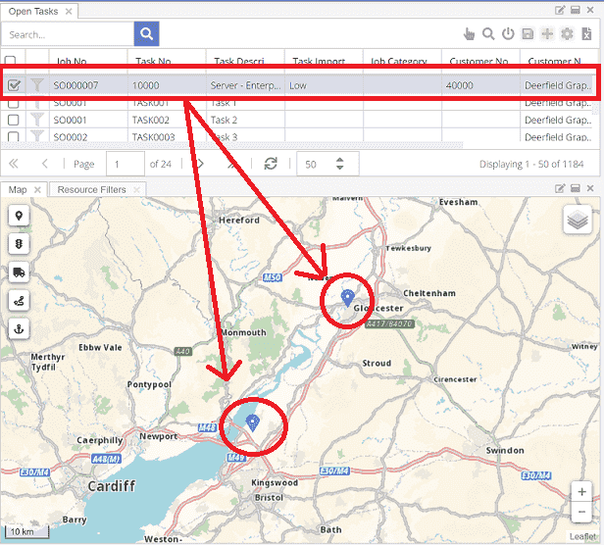
Task: Click the map marker near M48 bridge
Action: coord(253,422)
